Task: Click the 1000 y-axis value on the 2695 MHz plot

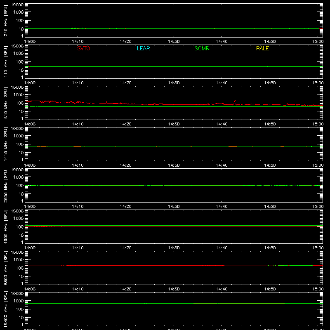Action: (x=19, y=177)
